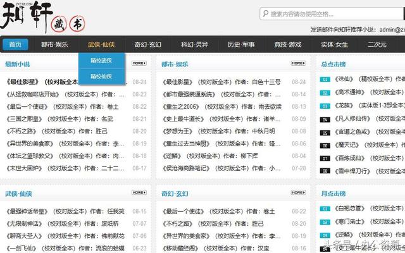Go to the 首页 tab
Viewport: 405px width, 253px height.
pos(15,44)
